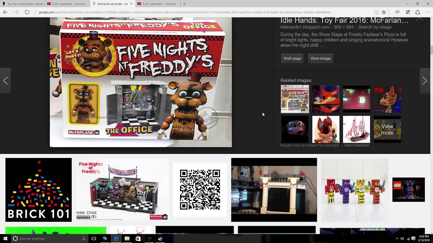Show hidden system tray icons
This screenshot has width=433, height=243.
[397, 239]
